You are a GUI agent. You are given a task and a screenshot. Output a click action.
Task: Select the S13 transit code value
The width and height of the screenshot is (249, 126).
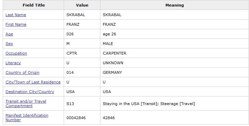click(70, 104)
